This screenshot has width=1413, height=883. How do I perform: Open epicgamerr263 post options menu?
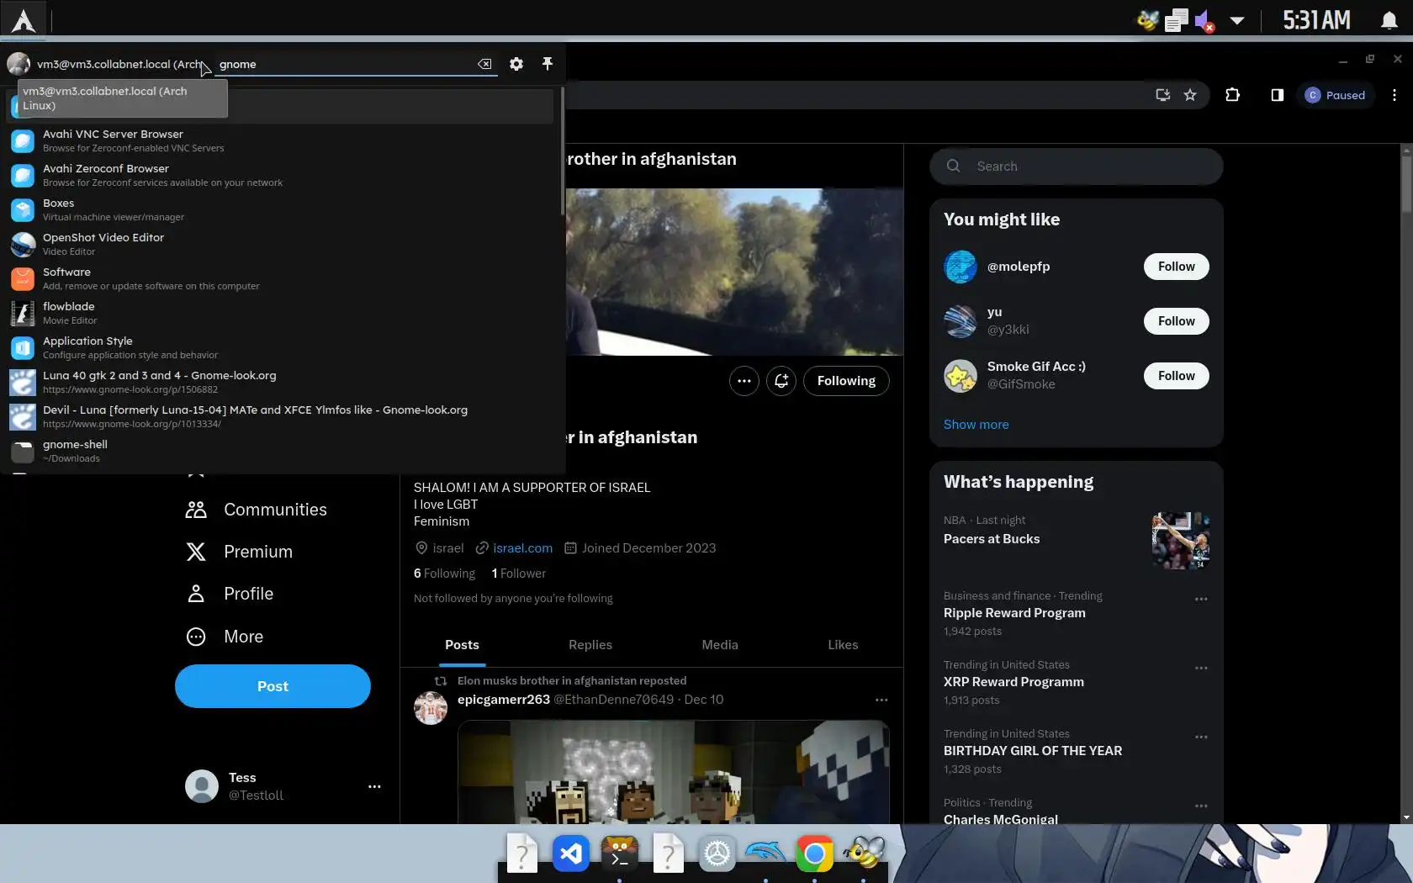pos(881,700)
